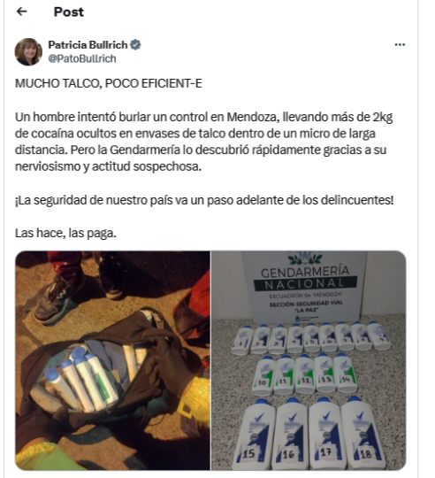The height and width of the screenshot is (478, 435).
Task: Visit the @PatoBullrich handle
Action: [82, 58]
